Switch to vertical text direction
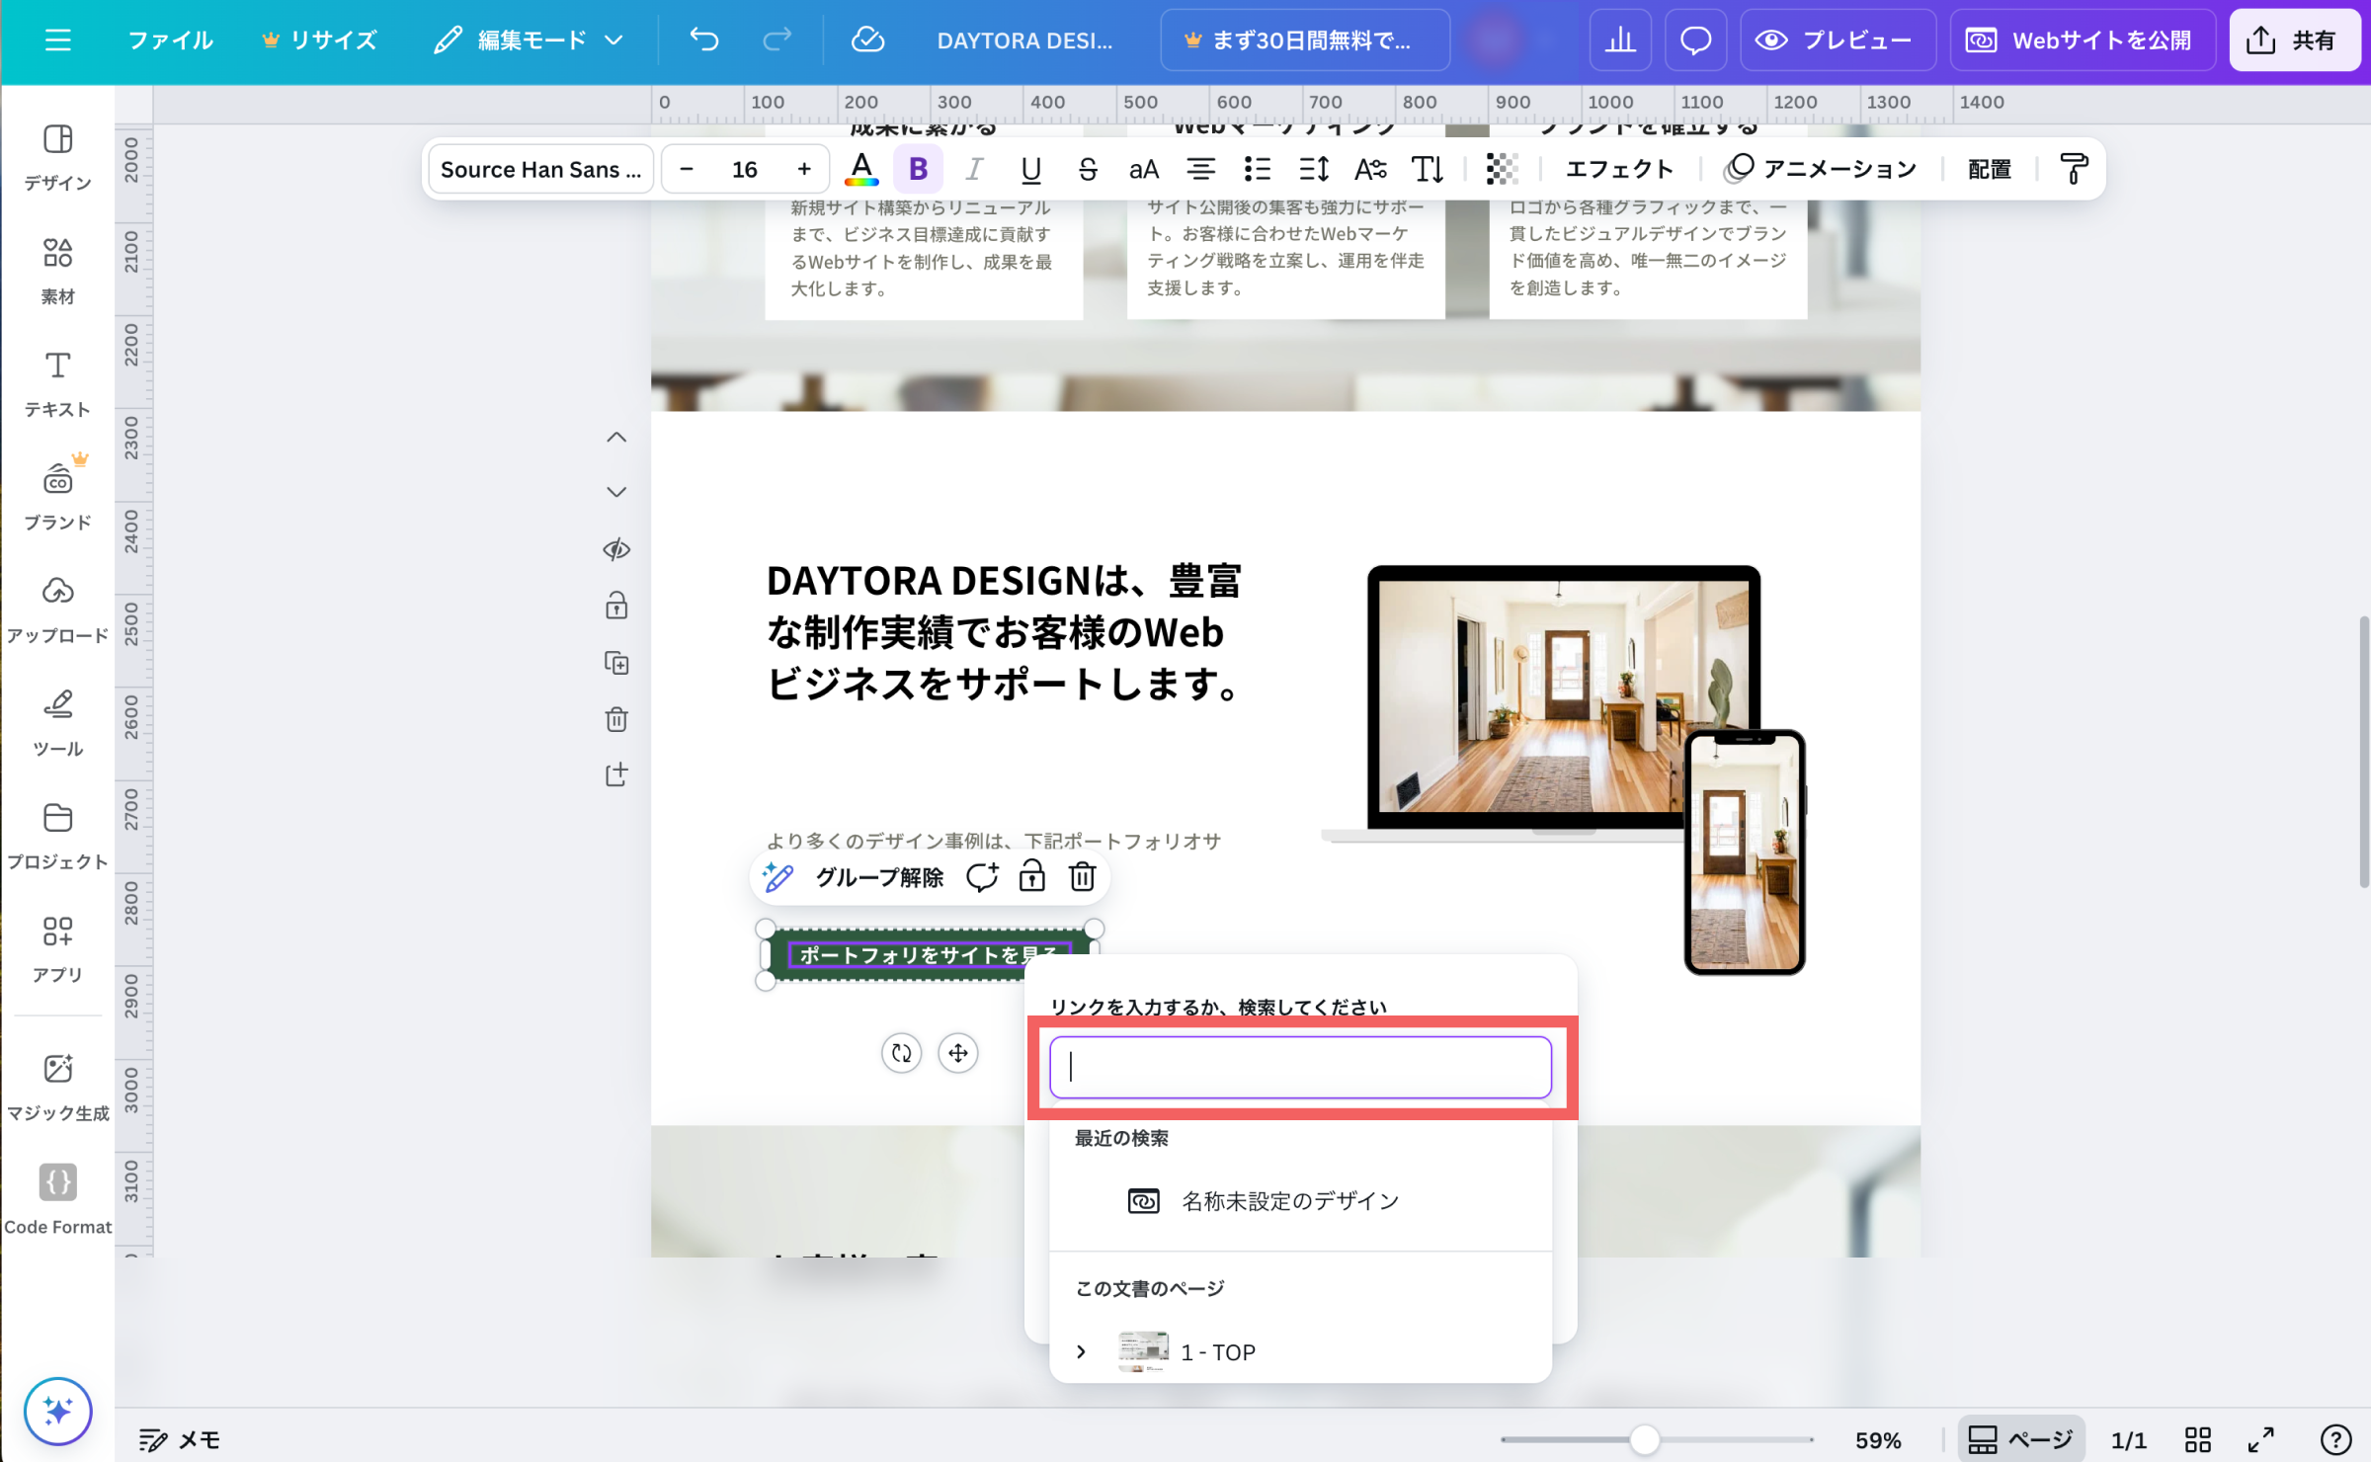 tap(1427, 169)
